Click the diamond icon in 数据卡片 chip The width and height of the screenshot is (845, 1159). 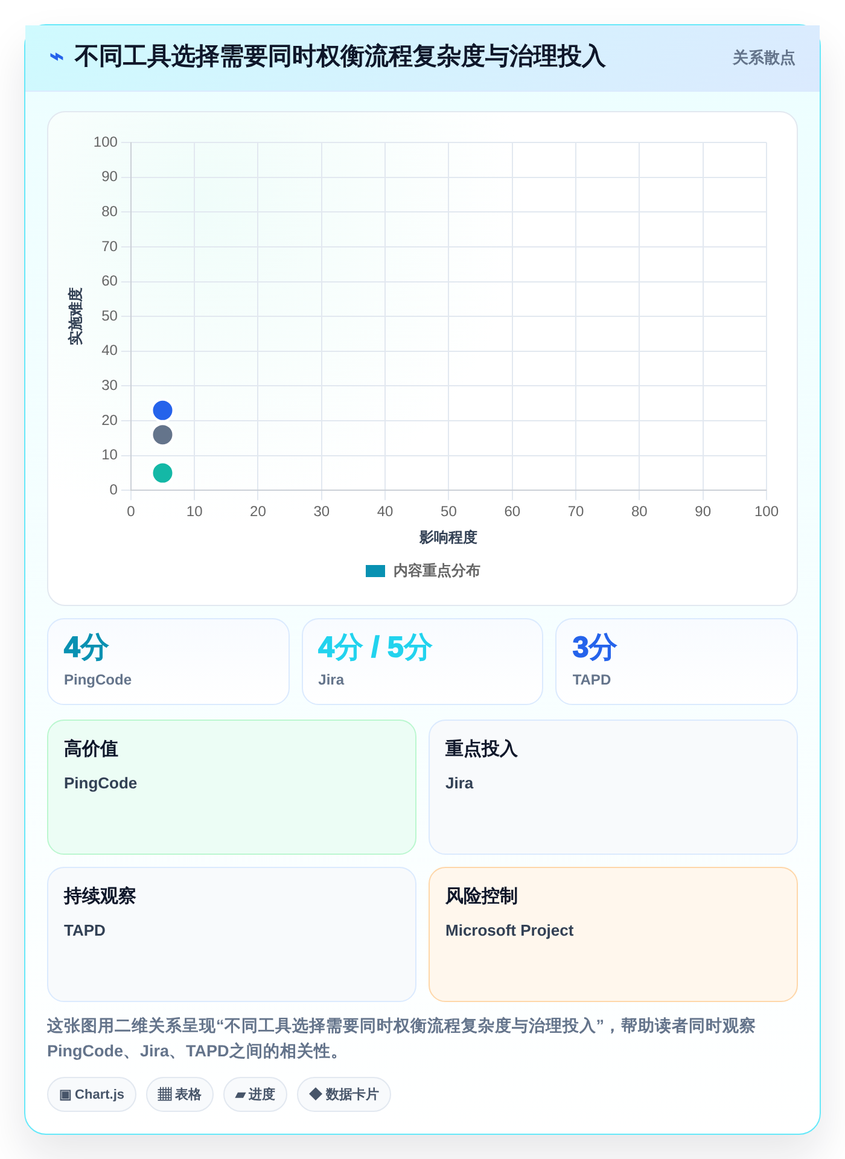[315, 1094]
